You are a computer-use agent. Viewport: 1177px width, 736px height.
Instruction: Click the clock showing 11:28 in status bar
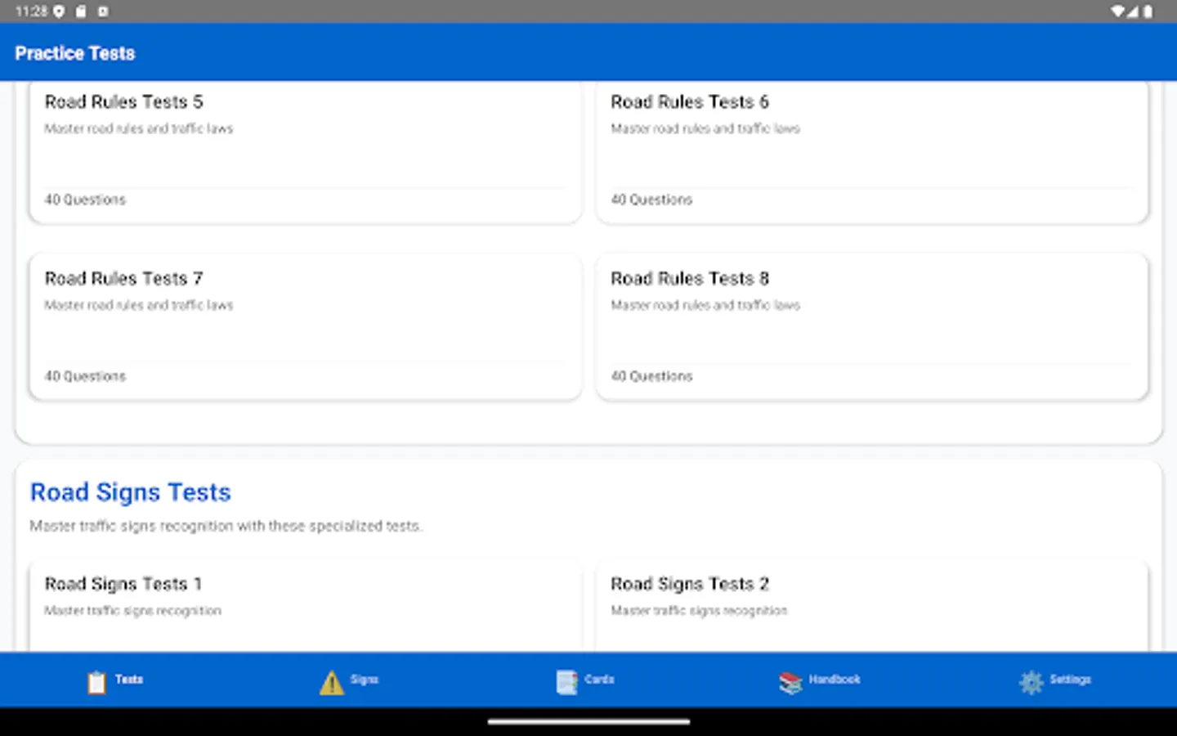coord(29,11)
